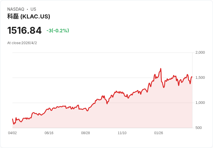213x148 pixels.
Task: Click the rightmost end of the price line
Action: [192, 77]
